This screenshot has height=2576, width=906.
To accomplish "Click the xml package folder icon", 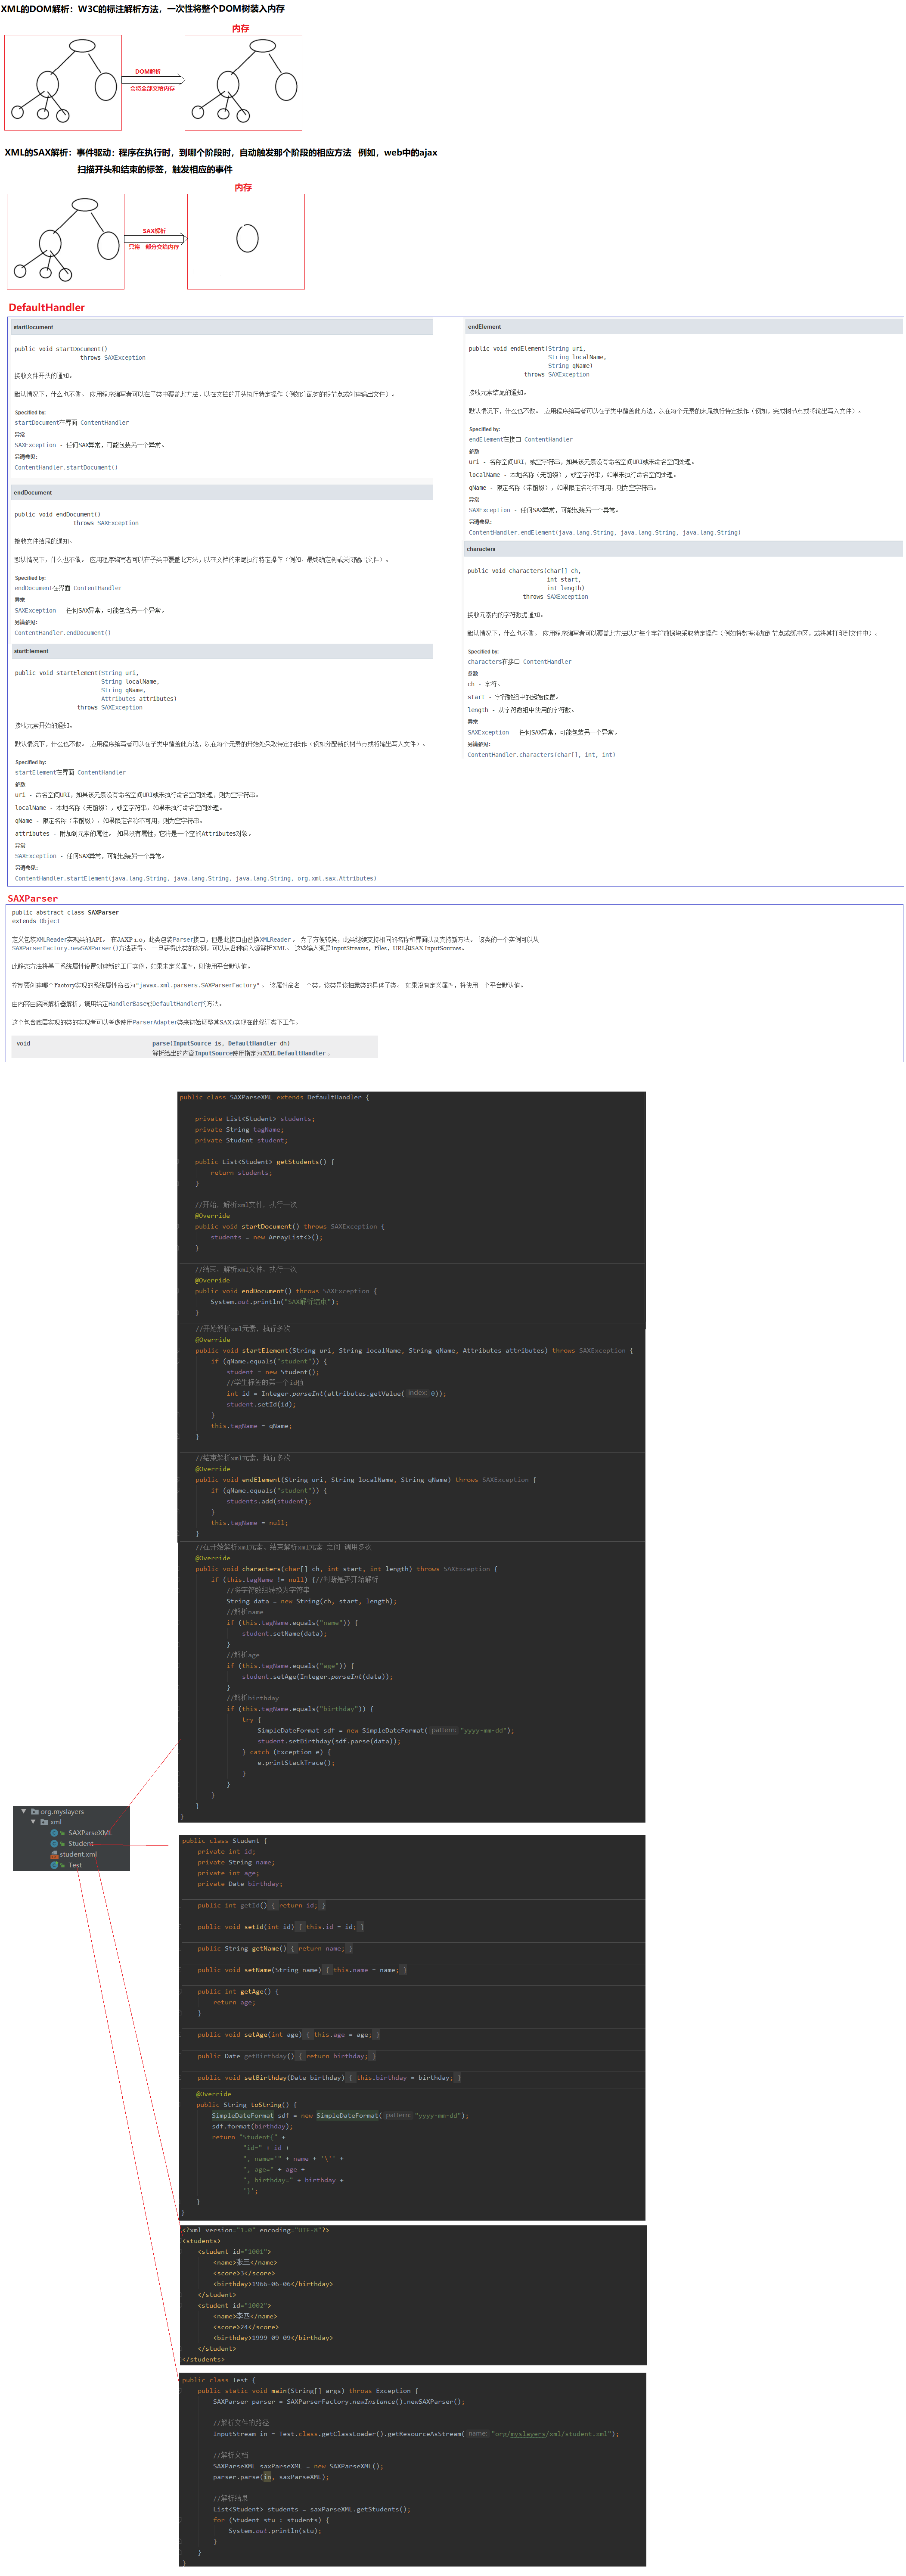I will [44, 1822].
